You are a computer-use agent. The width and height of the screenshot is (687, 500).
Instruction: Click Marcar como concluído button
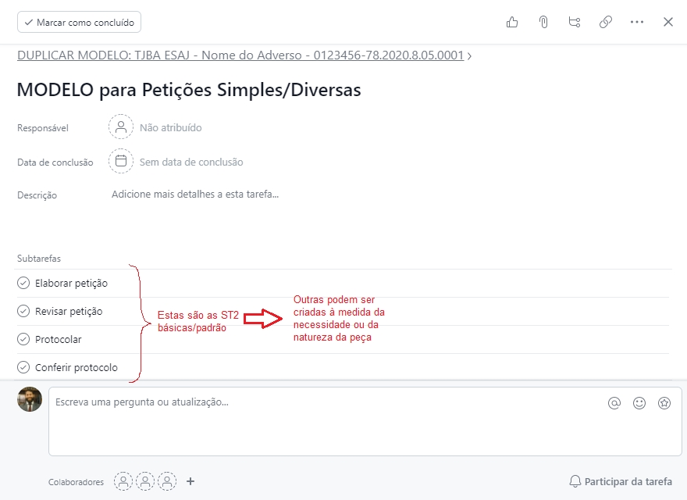pos(79,22)
